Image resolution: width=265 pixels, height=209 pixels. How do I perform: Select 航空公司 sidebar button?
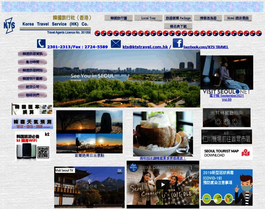32,87
